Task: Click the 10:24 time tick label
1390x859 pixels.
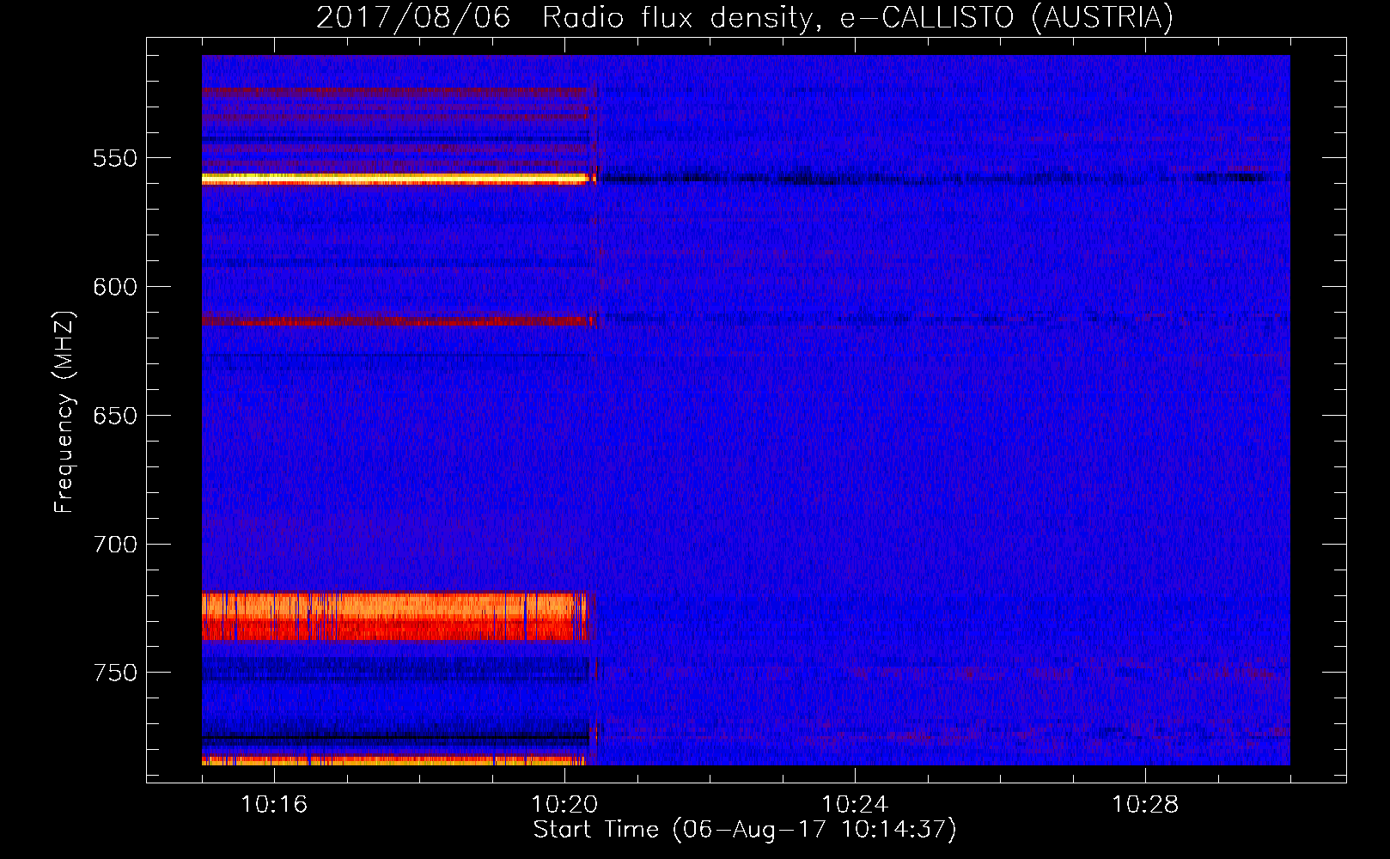Action: tap(855, 805)
